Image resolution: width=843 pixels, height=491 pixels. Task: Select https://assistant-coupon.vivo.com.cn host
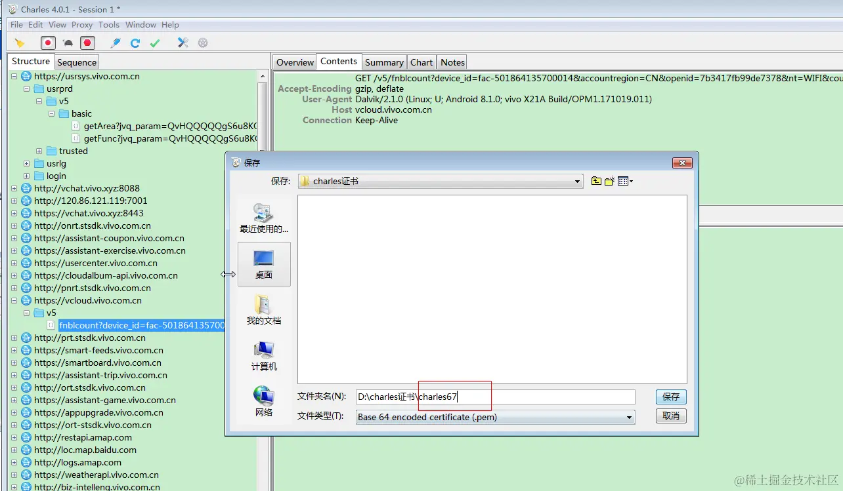point(109,238)
